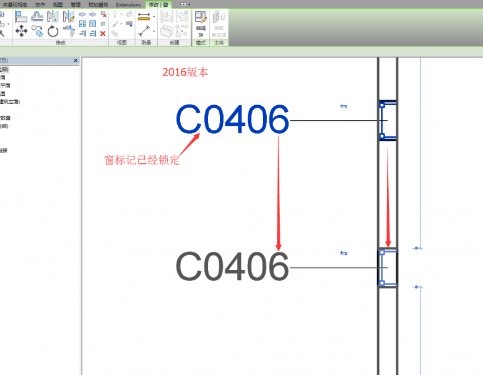This screenshot has width=483, height=375.
Task: Click Edit Family (编辑族) button
Action: pyautogui.click(x=201, y=24)
